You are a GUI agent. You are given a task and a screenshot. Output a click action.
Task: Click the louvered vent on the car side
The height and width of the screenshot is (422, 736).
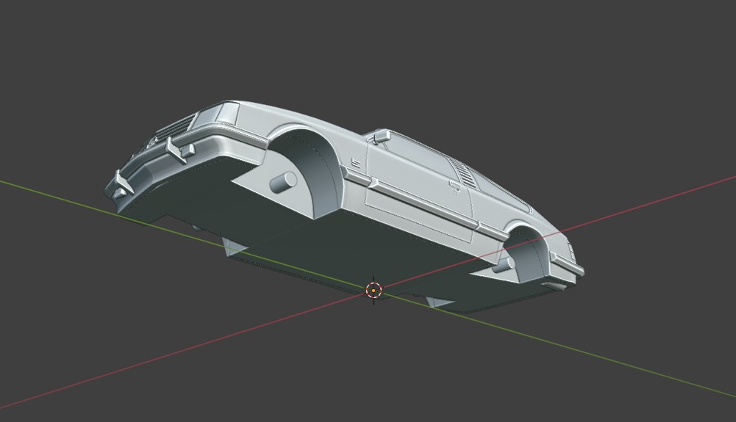point(462,175)
